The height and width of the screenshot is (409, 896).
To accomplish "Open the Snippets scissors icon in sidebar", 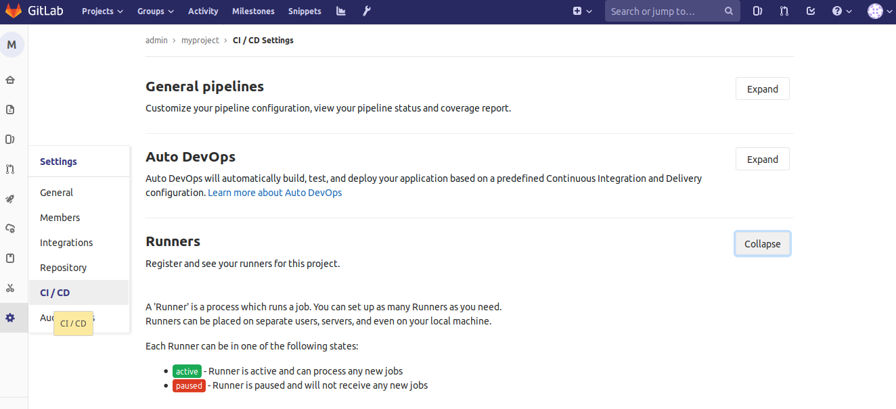I will click(10, 288).
